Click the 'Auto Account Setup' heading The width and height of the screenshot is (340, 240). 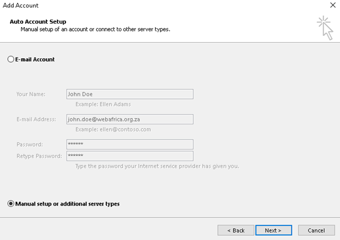tap(38, 21)
